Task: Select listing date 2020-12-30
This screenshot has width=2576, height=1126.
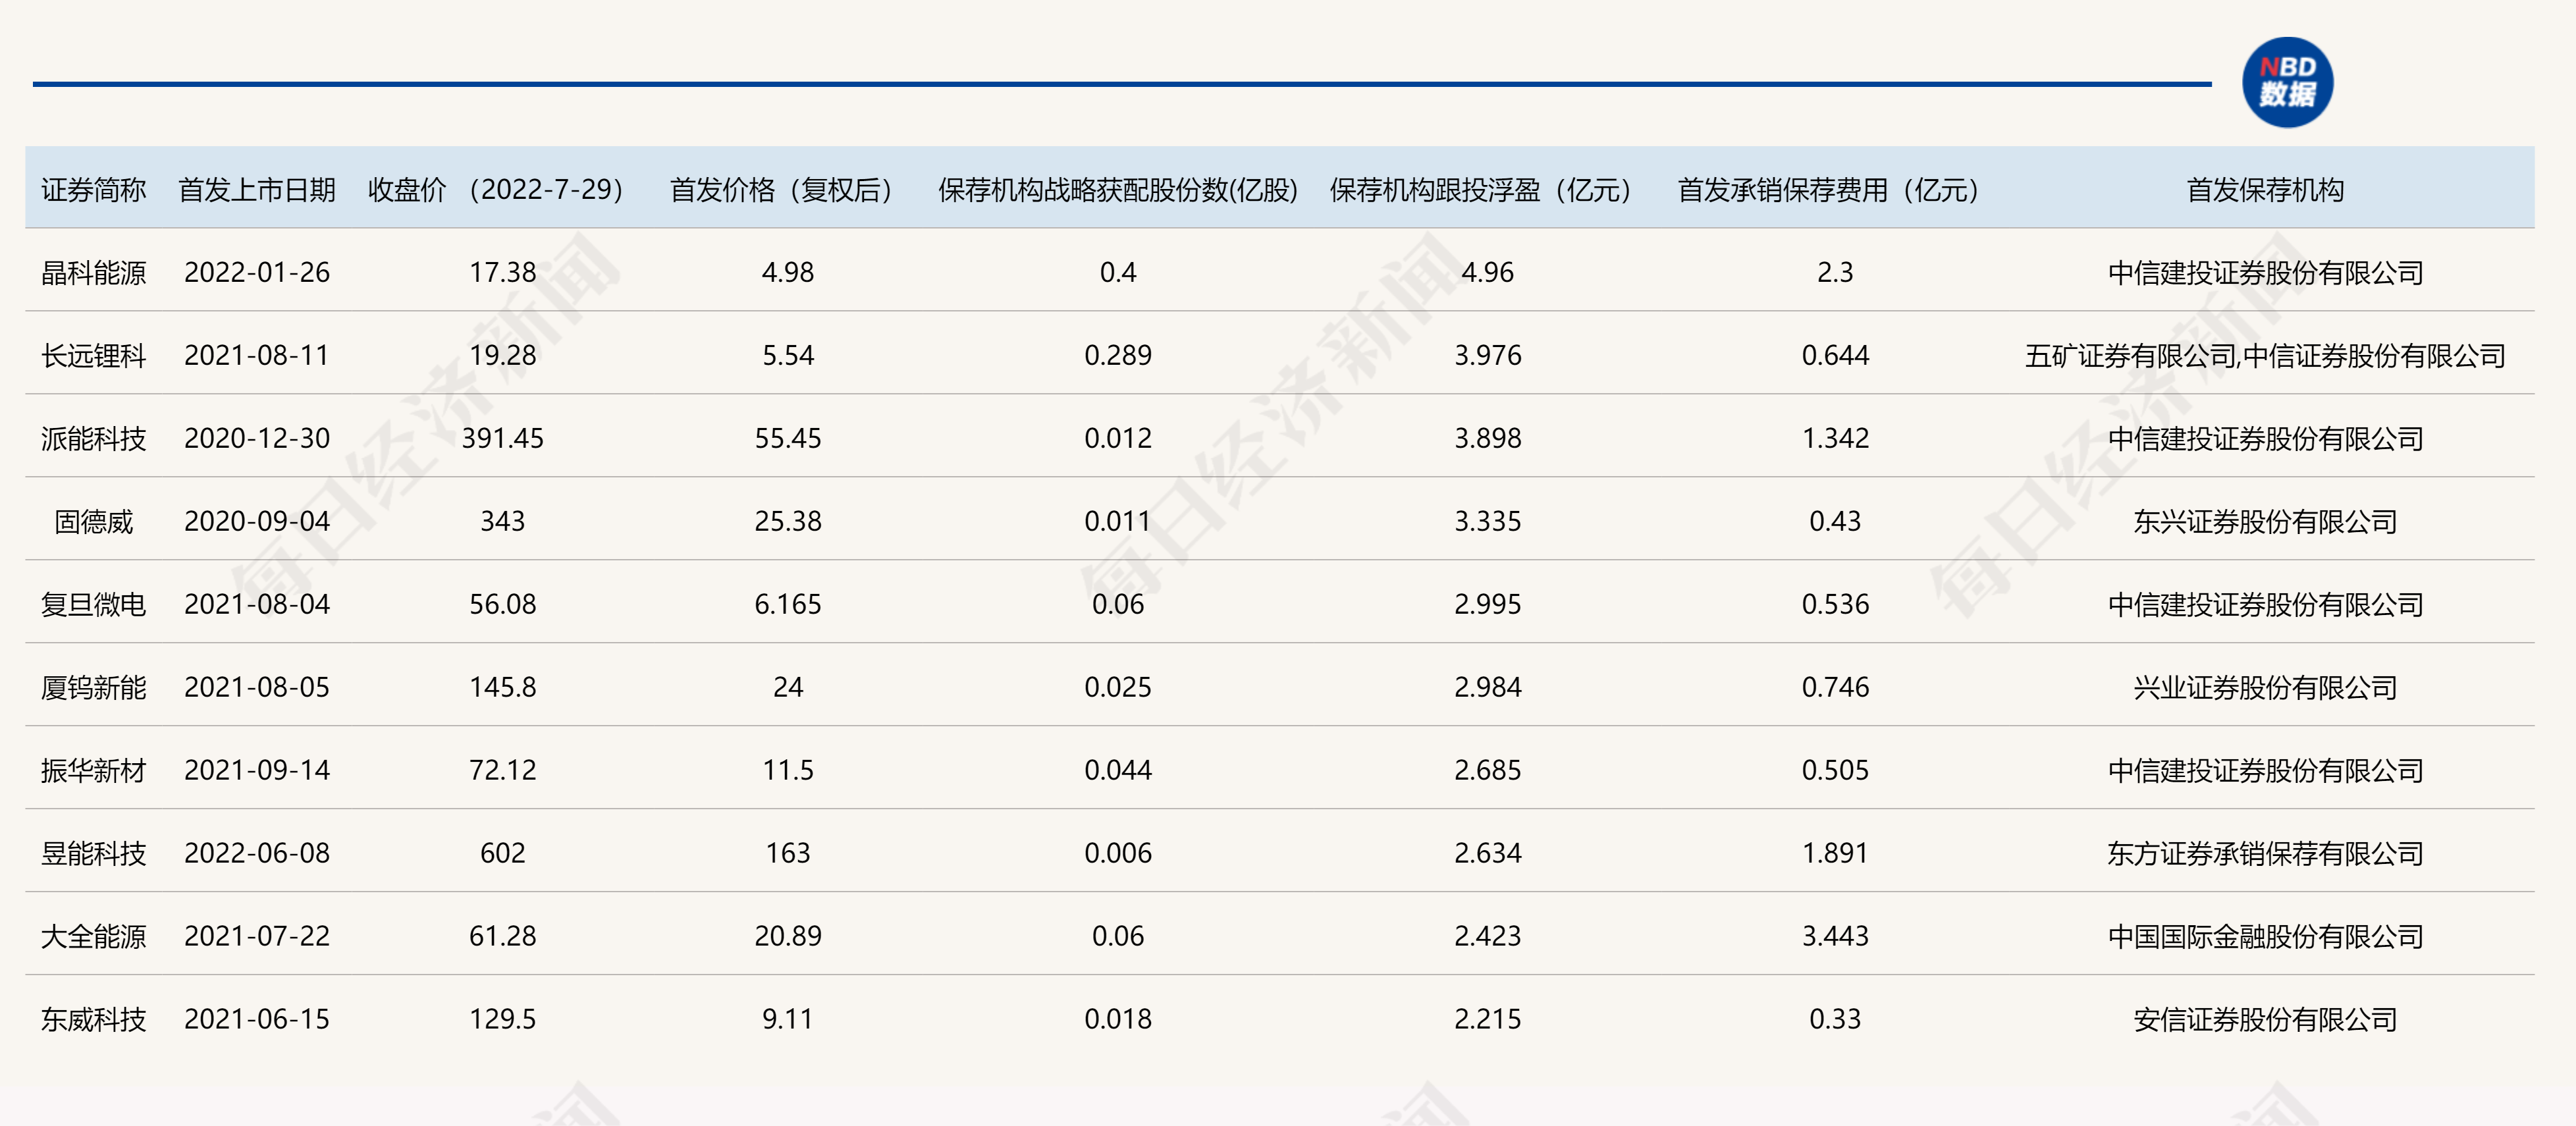Action: [x=257, y=439]
